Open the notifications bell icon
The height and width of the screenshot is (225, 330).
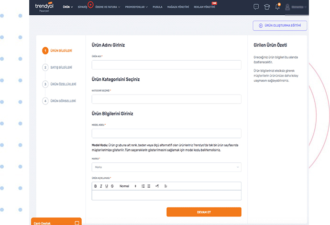click(277, 7)
